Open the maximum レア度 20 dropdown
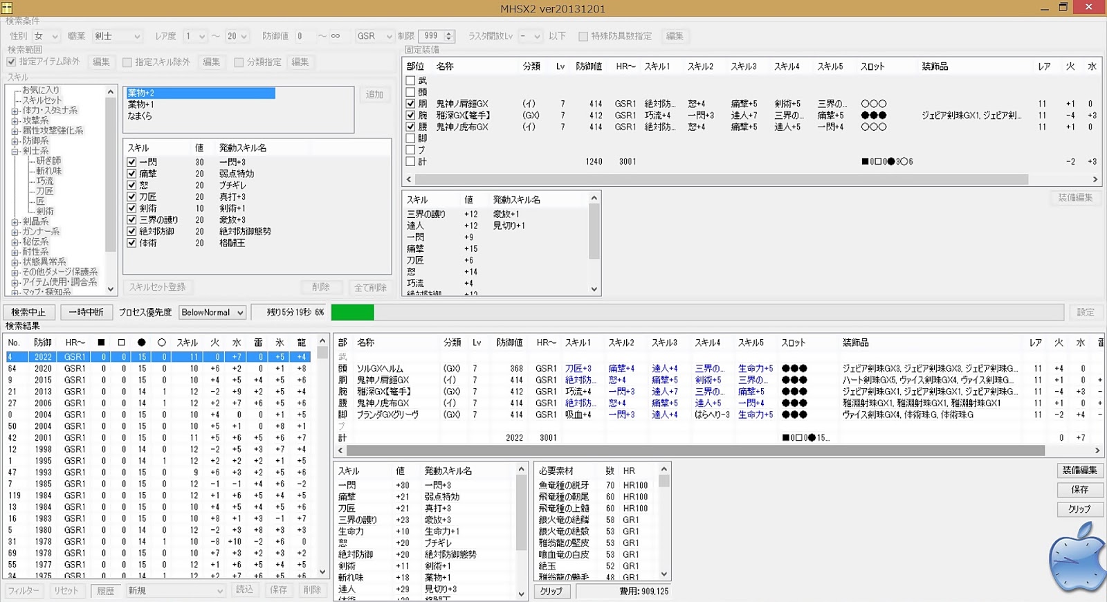Viewport: 1107px width, 602px height. [237, 36]
